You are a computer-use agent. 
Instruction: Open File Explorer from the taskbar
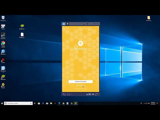(x=51, y=103)
